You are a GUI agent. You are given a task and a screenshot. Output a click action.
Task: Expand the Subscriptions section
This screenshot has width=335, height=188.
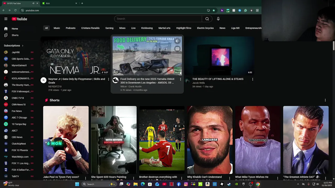[x=14, y=46]
